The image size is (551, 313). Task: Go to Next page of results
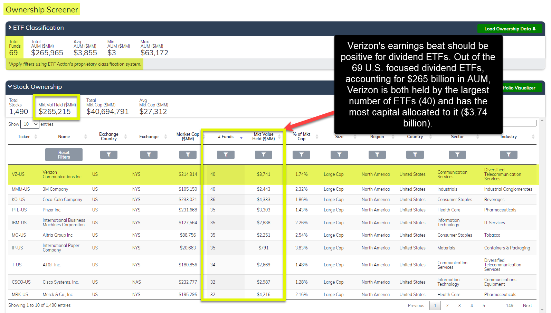528,306
